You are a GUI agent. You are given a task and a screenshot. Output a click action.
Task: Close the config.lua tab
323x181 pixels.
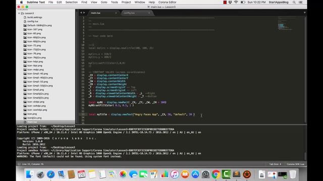coord(149,13)
